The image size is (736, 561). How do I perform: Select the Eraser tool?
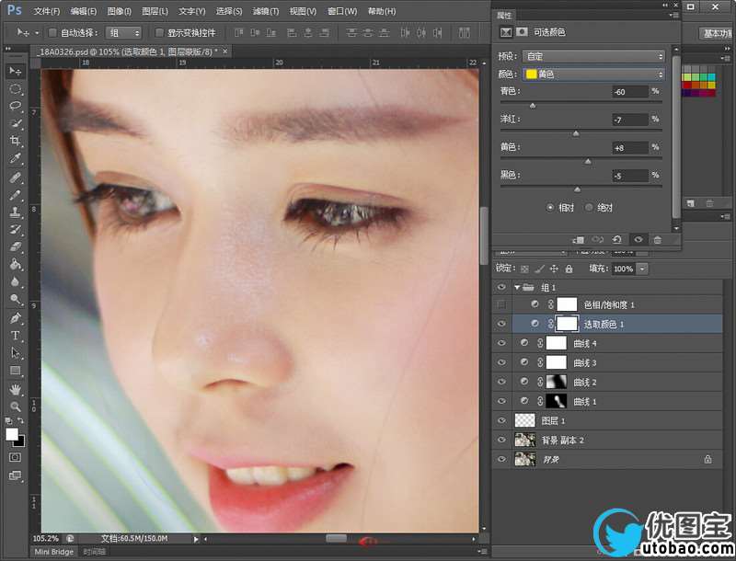15,246
